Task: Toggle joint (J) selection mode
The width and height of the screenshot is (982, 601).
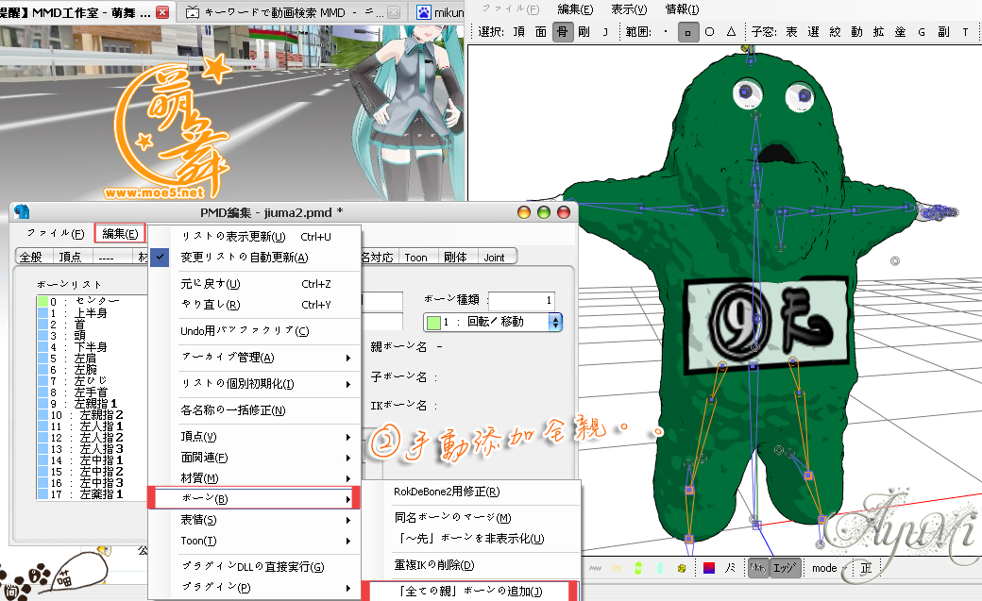Action: coord(605,31)
